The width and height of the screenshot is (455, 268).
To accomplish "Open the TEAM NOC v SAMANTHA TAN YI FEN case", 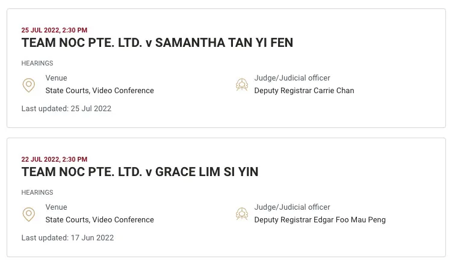I will (x=157, y=43).
